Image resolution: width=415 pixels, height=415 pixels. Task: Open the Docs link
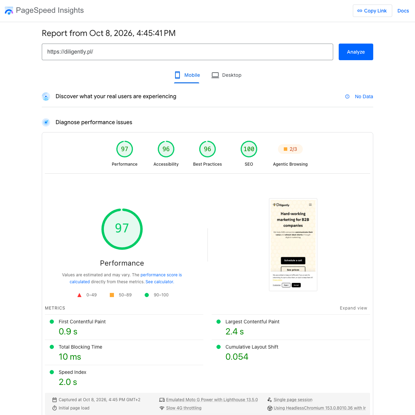tap(403, 11)
